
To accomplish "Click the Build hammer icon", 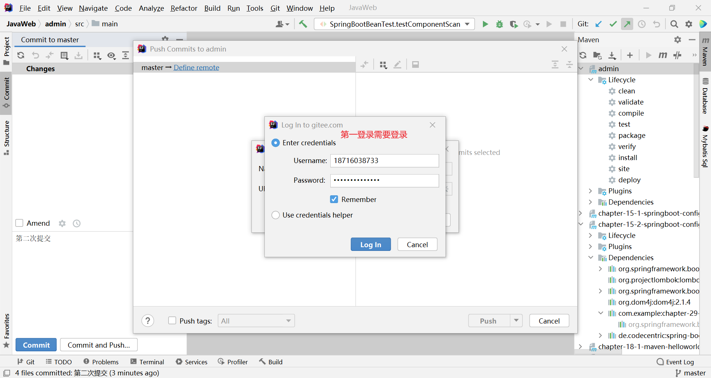I will point(303,24).
